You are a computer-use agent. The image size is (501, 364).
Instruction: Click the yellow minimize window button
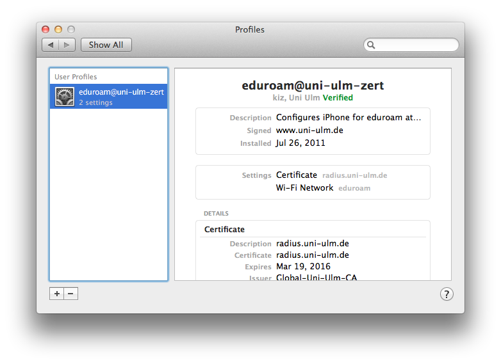(x=58, y=29)
